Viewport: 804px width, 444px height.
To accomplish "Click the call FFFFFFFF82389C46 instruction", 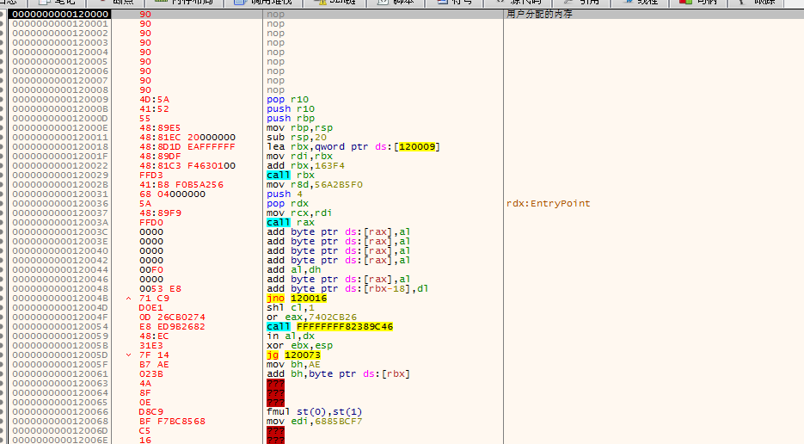I will 329,326.
